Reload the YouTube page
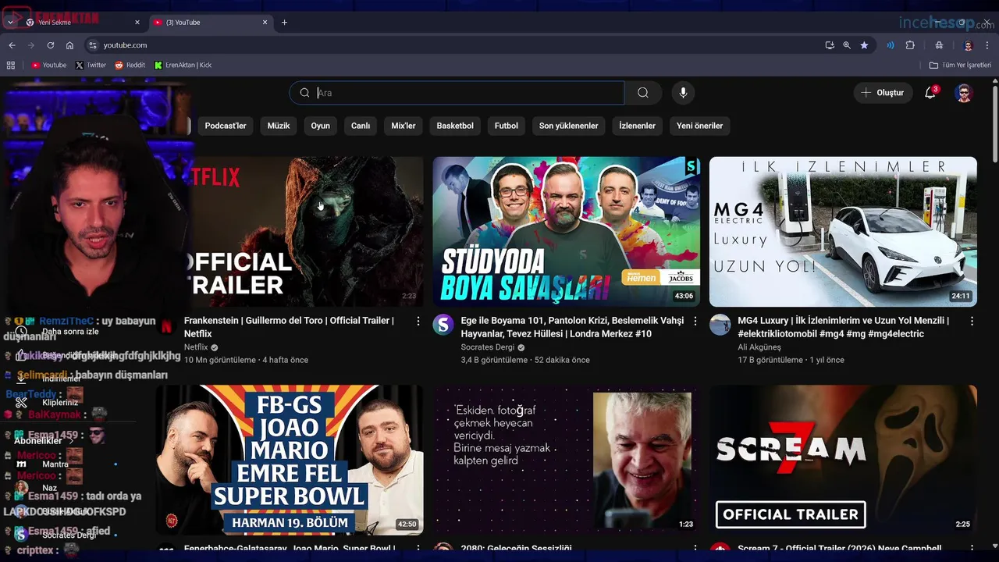Screen dimensions: 999x562 point(51,45)
